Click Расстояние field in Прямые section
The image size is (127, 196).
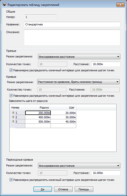point(106,64)
